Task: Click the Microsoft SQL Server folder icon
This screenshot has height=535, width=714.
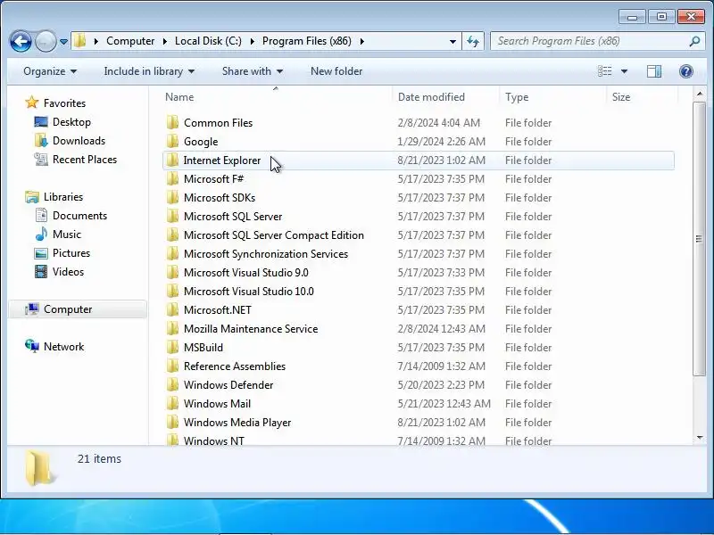Action: [x=172, y=216]
